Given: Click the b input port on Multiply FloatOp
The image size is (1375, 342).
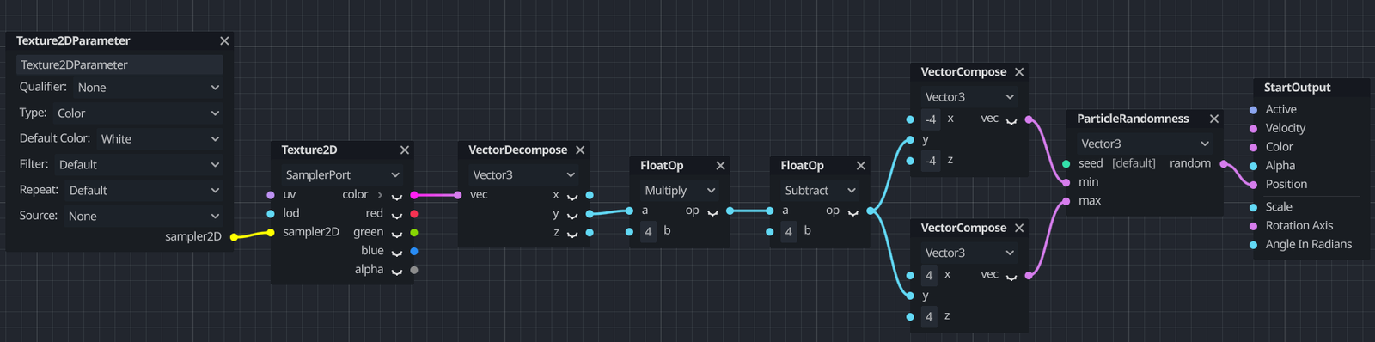Looking at the screenshot, I should [x=630, y=232].
